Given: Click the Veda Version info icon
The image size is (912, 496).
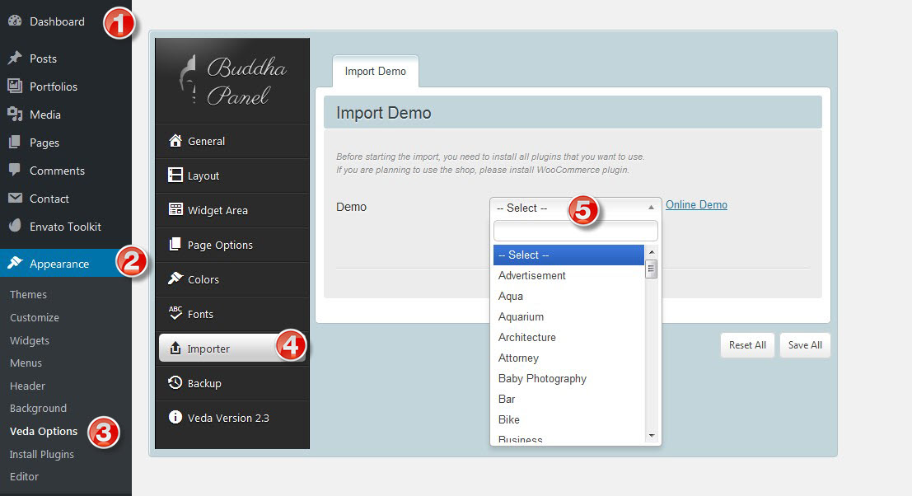Looking at the screenshot, I should [175, 417].
